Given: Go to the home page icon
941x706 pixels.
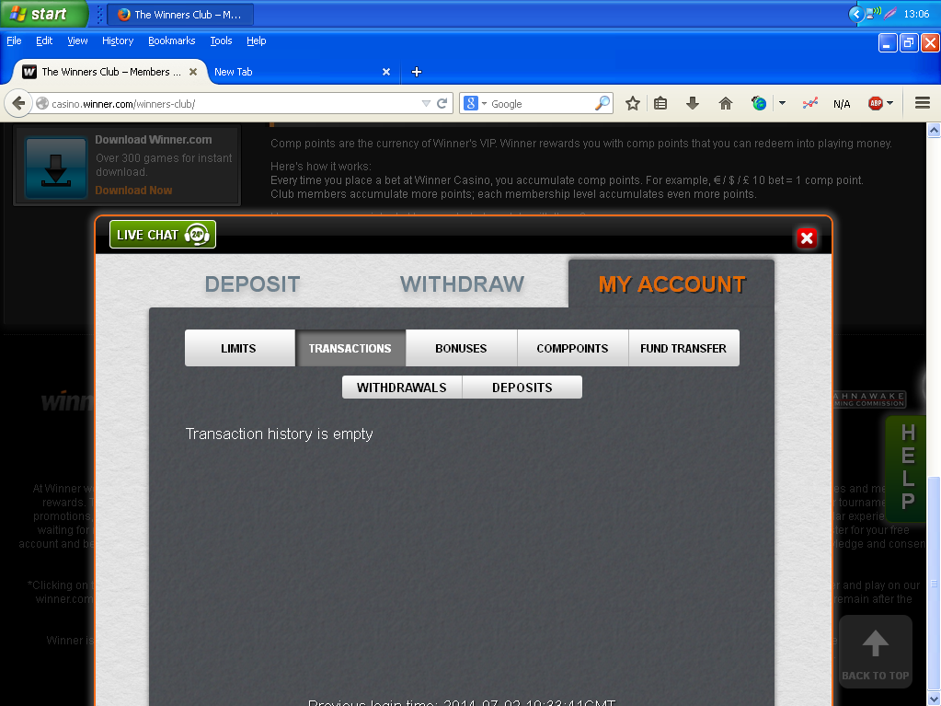Looking at the screenshot, I should point(726,104).
